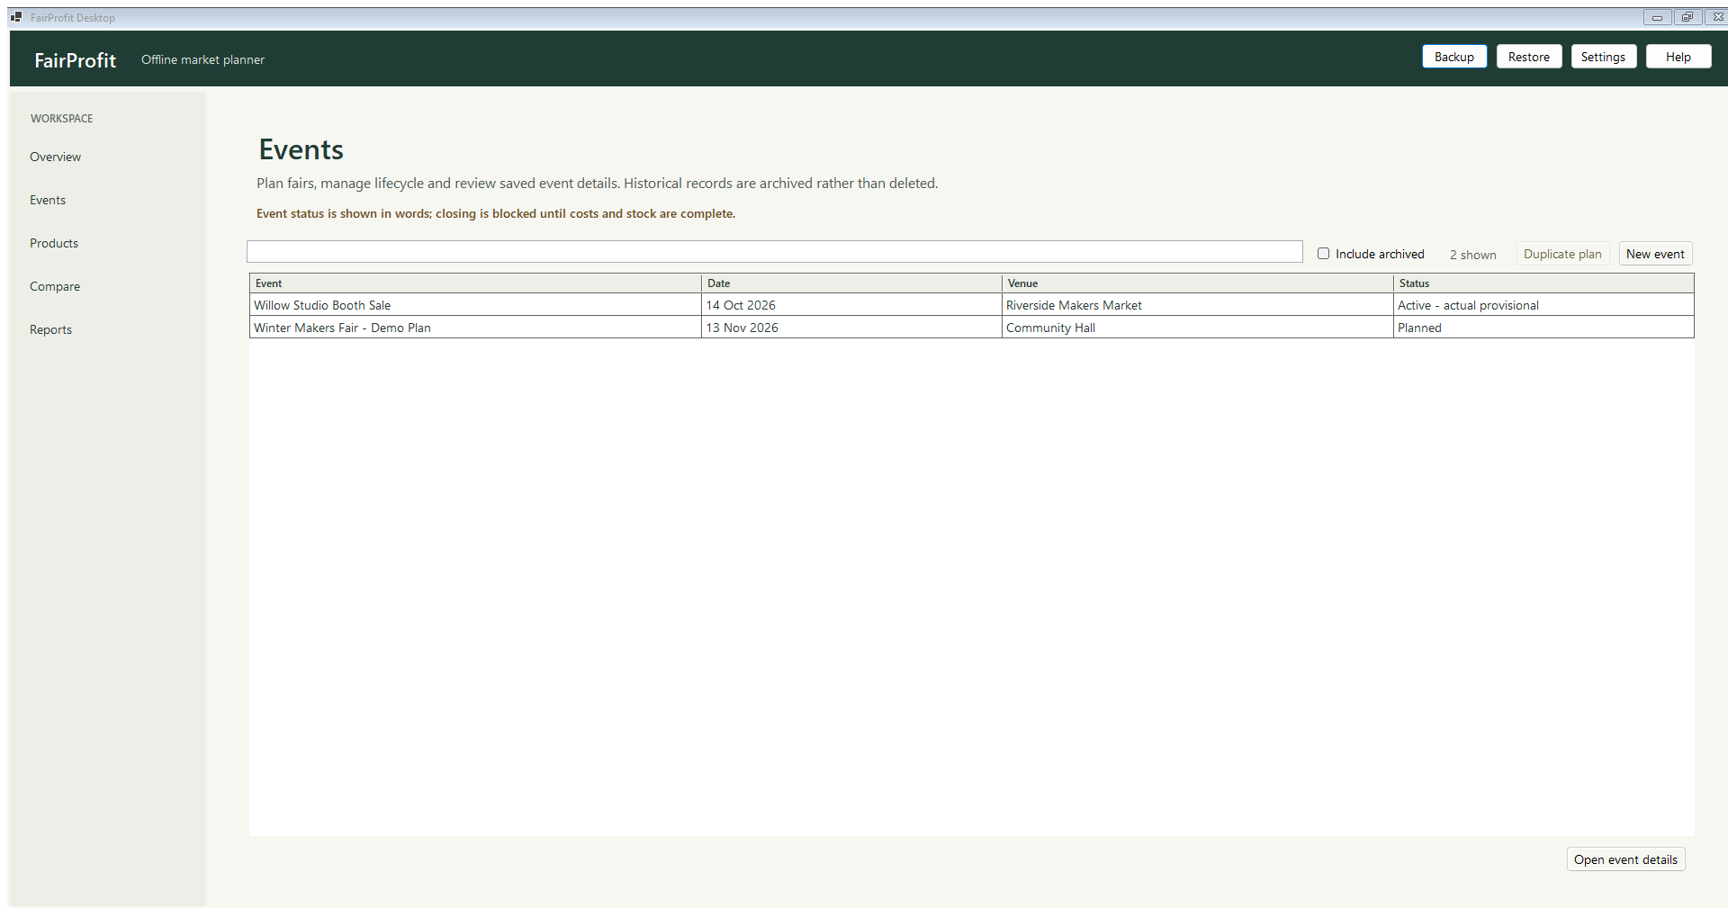
Task: Restore down the FairProfit Desktop window
Action: 1687,17
